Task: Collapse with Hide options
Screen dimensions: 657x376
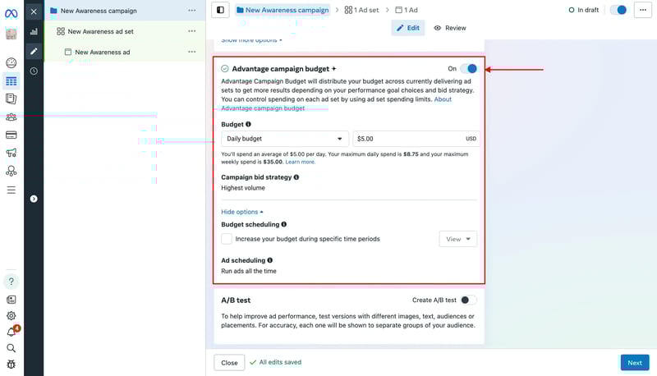Action: 242,212
